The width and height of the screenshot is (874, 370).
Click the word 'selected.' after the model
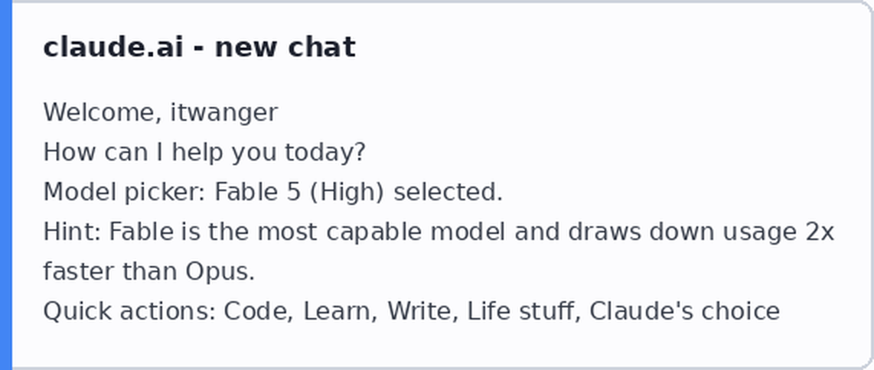pos(448,193)
